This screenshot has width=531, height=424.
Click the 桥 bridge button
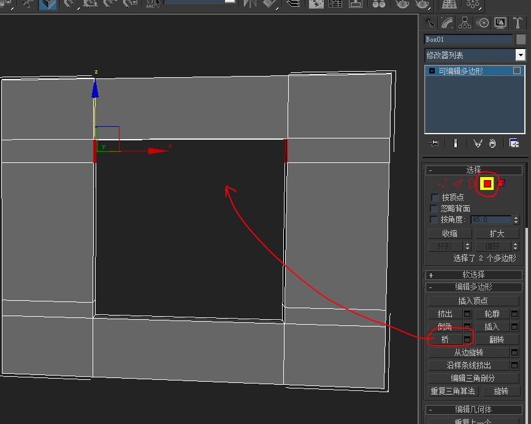(445, 339)
